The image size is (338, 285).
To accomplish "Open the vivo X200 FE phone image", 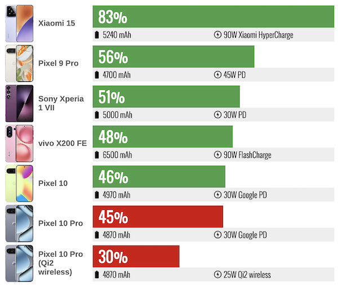I will pyautogui.click(x=20, y=143).
